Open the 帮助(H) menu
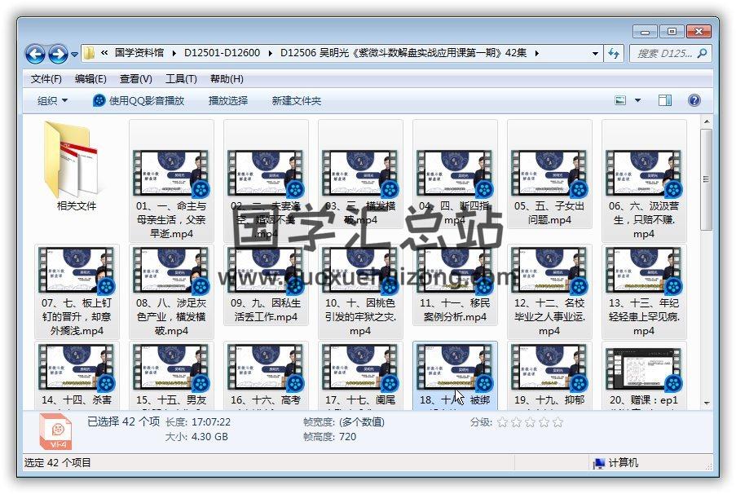The height and width of the screenshot is (494, 736). pyautogui.click(x=227, y=79)
